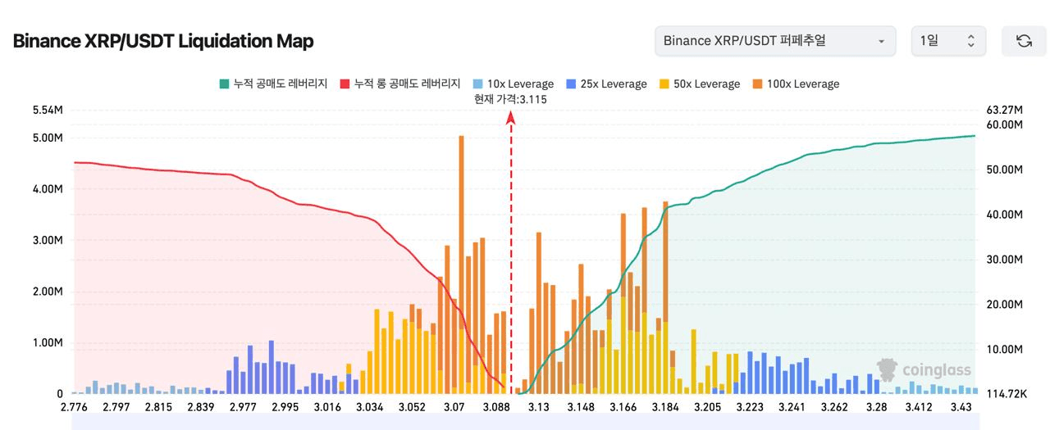
Task: Click the 5.00M left axis label
Action: (47, 138)
